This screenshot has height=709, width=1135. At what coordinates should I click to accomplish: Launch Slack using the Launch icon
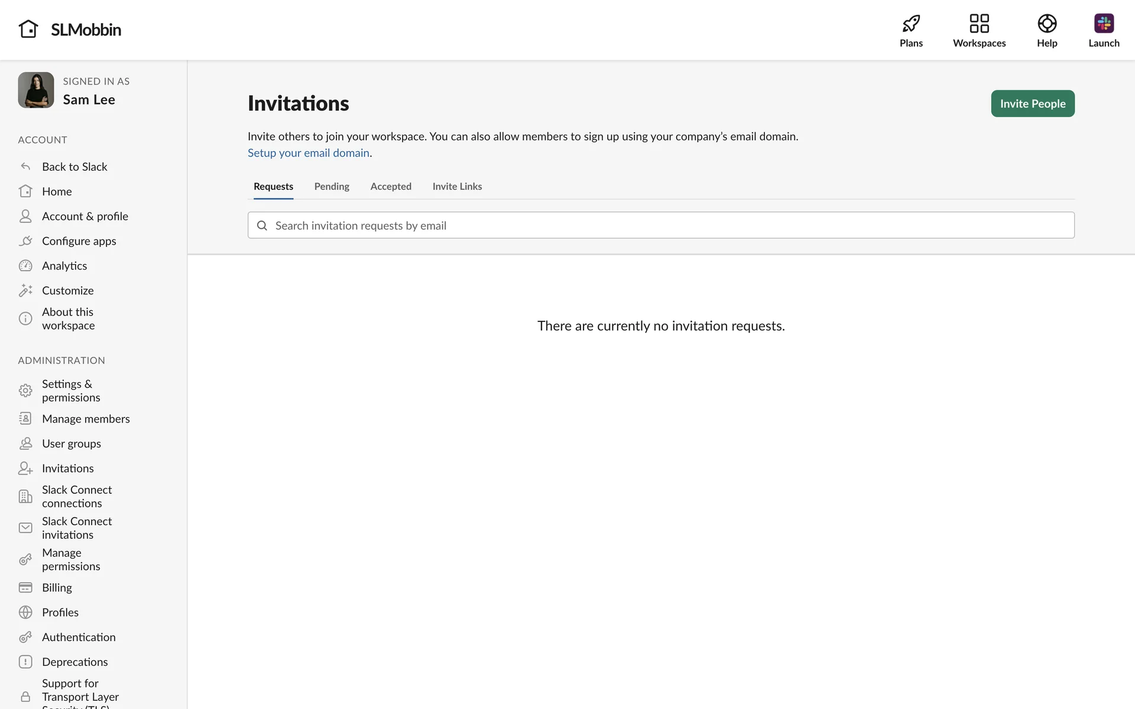point(1103,24)
